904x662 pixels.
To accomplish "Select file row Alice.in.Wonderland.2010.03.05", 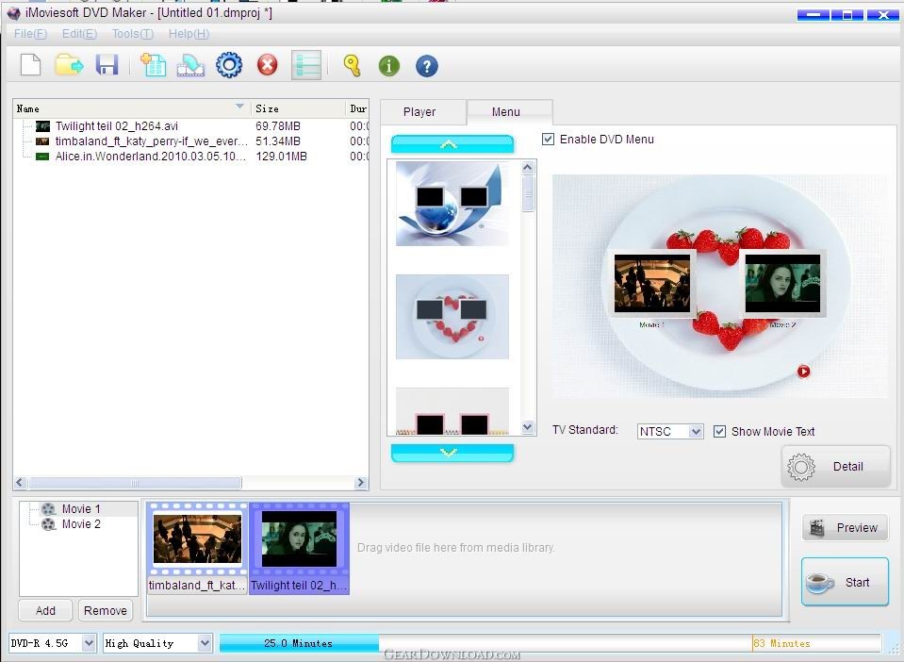I will pos(190,157).
